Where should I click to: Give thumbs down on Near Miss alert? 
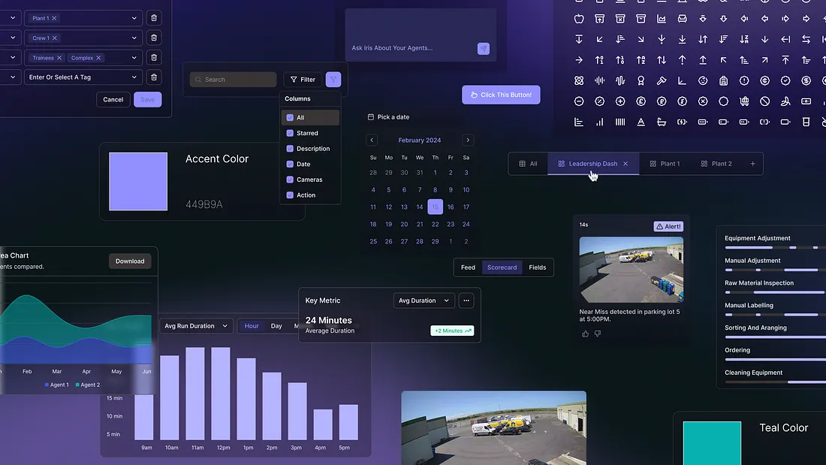pyautogui.click(x=598, y=334)
